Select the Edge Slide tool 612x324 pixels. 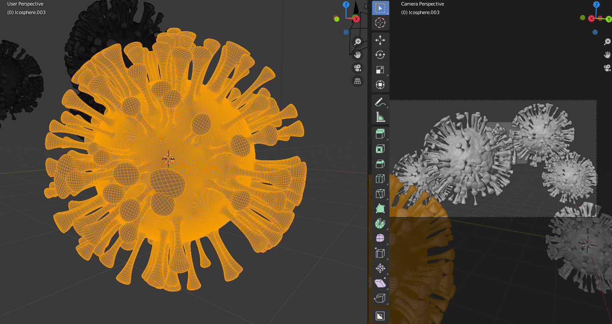(x=380, y=253)
